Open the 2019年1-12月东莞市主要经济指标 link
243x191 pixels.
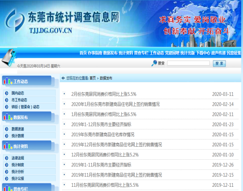click(x=101, y=124)
